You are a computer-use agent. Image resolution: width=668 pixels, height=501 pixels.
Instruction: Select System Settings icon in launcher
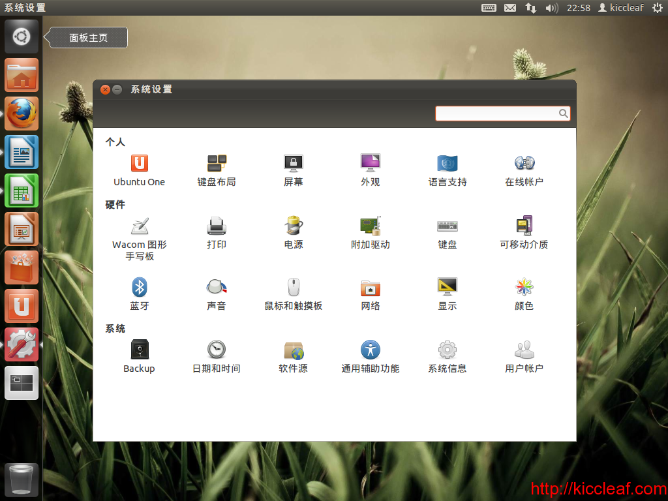click(x=22, y=344)
